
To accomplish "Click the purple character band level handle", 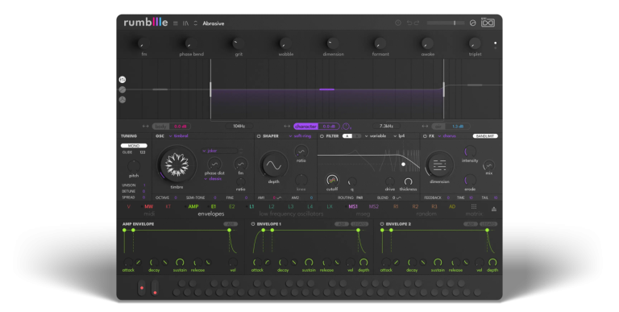I will (x=327, y=89).
